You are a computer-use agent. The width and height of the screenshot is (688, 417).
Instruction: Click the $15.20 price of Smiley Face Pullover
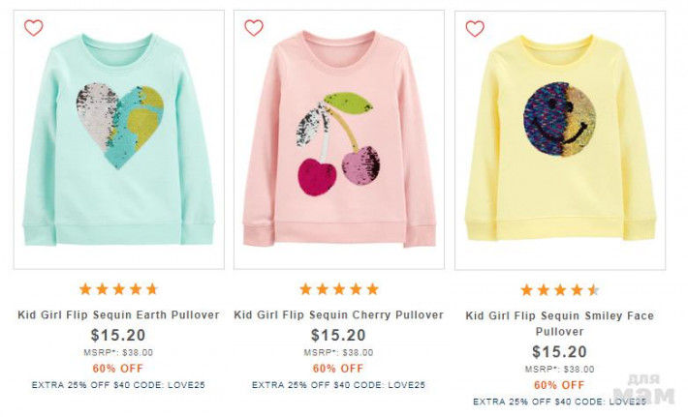(560, 351)
